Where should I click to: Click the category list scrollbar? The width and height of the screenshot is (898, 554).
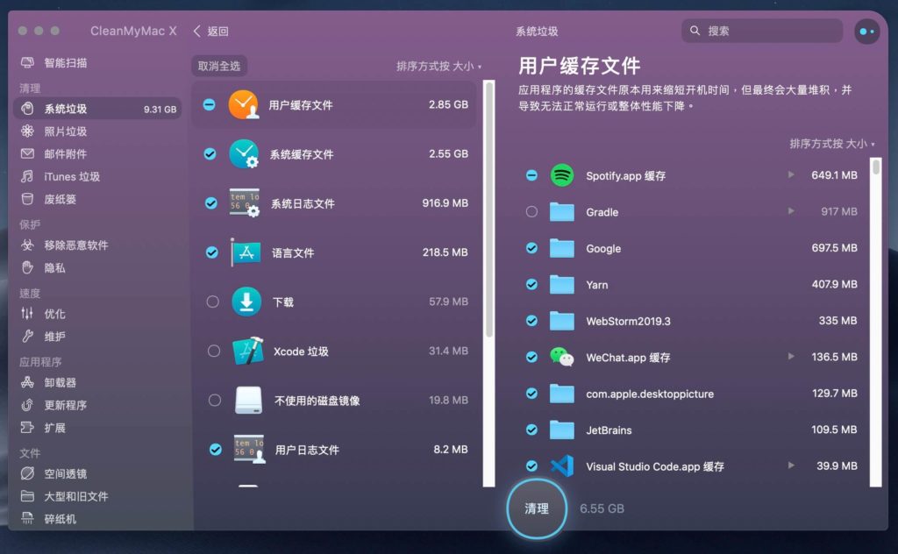pyautogui.click(x=488, y=210)
